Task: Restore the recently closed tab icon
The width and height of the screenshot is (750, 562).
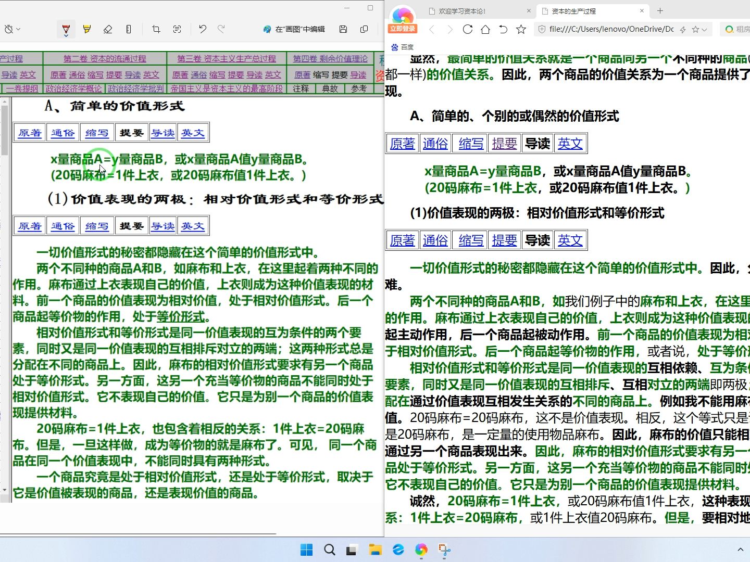Action: [503, 29]
